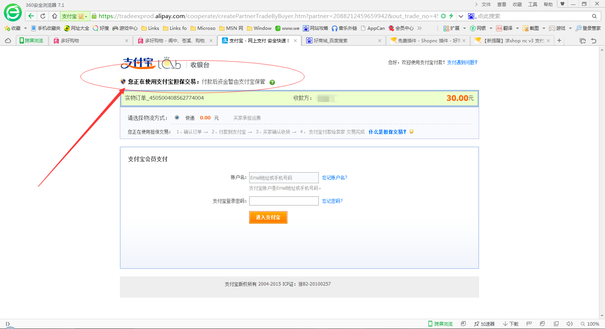Image resolution: width=605 pixels, height=329 pixels.
Task: Open the 工具 menu
Action: click(532, 5)
